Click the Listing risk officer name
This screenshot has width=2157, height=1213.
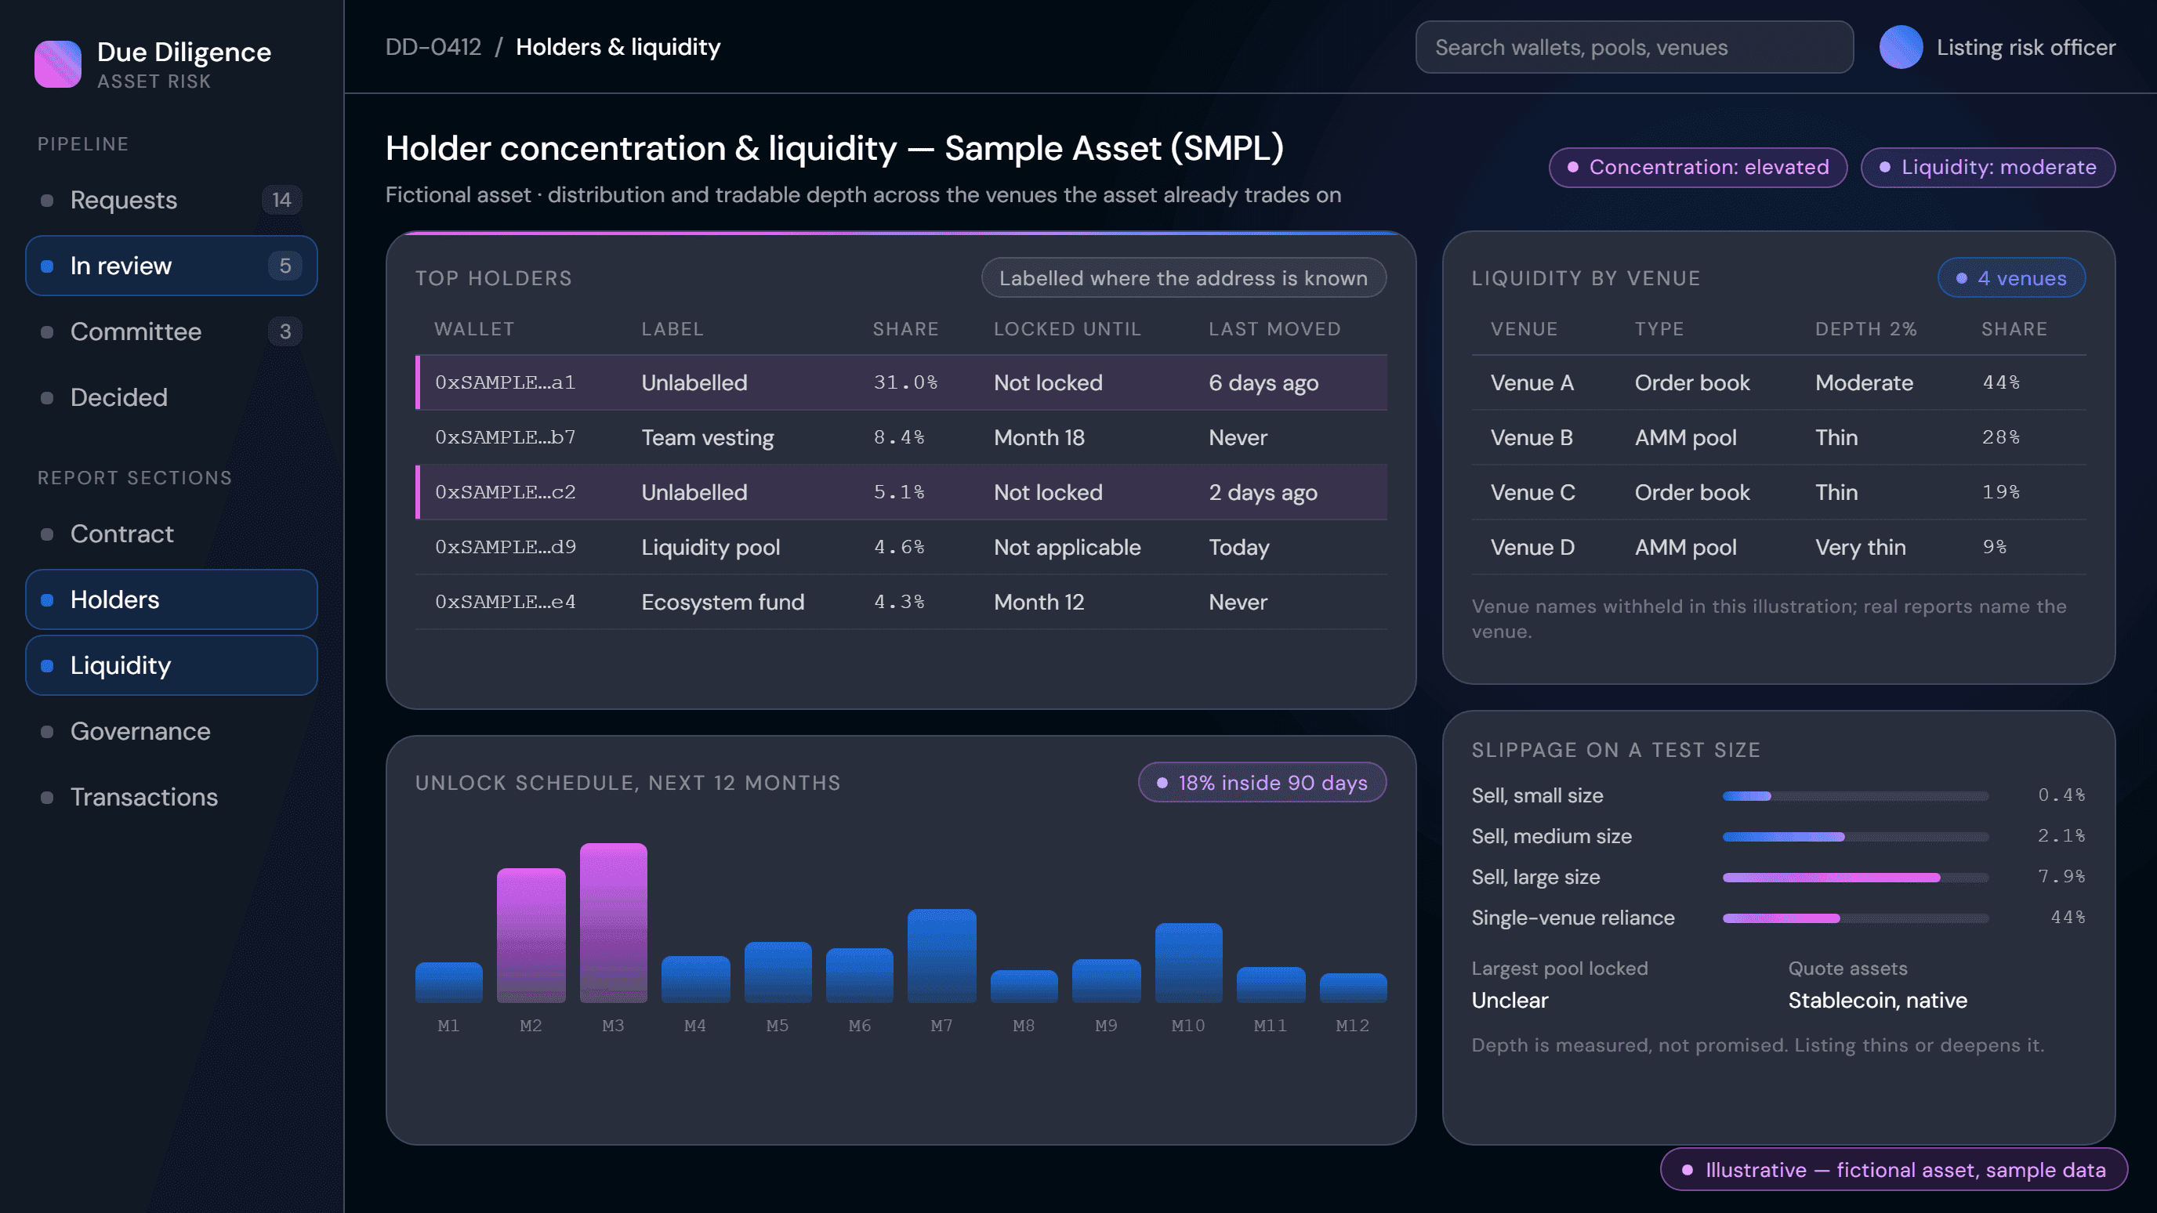click(2025, 48)
